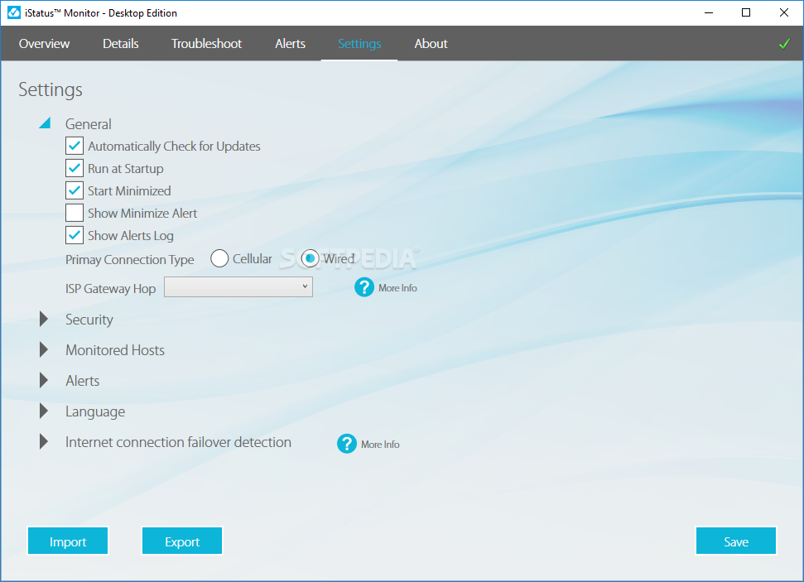Switch to the Overview tab
The image size is (804, 582).
pyautogui.click(x=44, y=44)
